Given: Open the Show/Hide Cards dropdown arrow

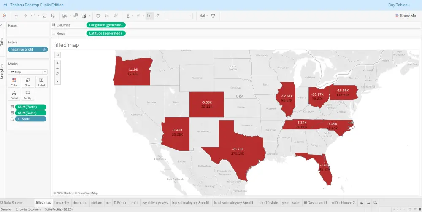Looking at the screenshot, I should (207, 16).
